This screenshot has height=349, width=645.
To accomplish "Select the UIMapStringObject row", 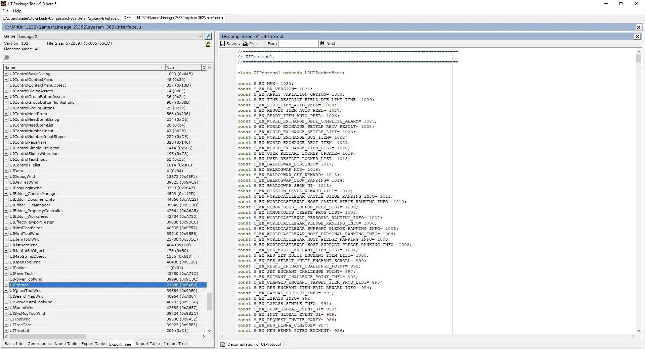I will pyautogui.click(x=105, y=256).
